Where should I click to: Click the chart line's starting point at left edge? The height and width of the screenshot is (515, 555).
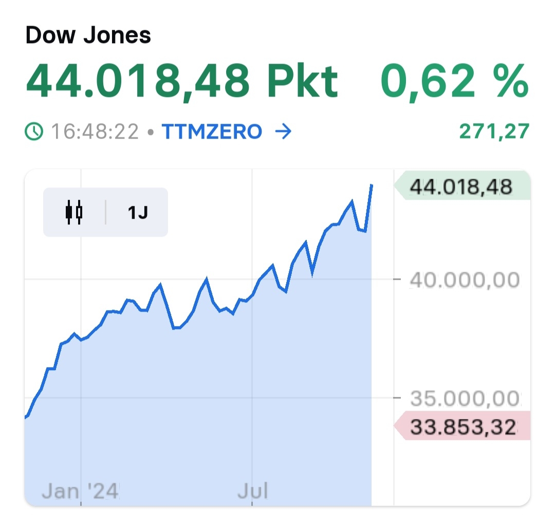click(26, 417)
